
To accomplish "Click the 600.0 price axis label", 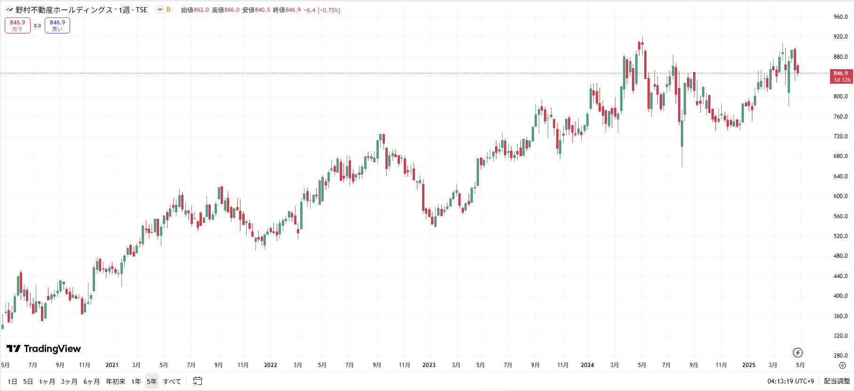I will 840,196.
